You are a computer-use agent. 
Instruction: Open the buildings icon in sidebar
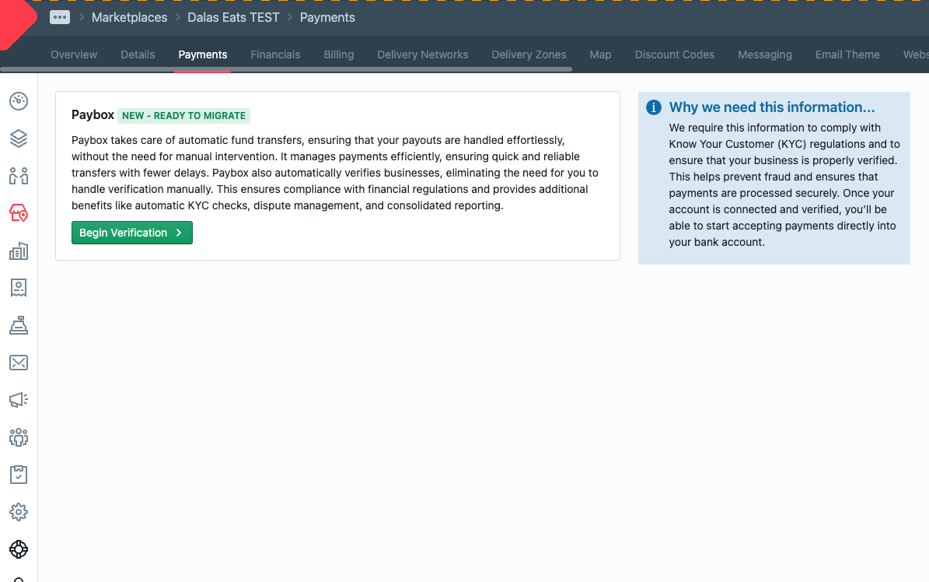pos(19,251)
